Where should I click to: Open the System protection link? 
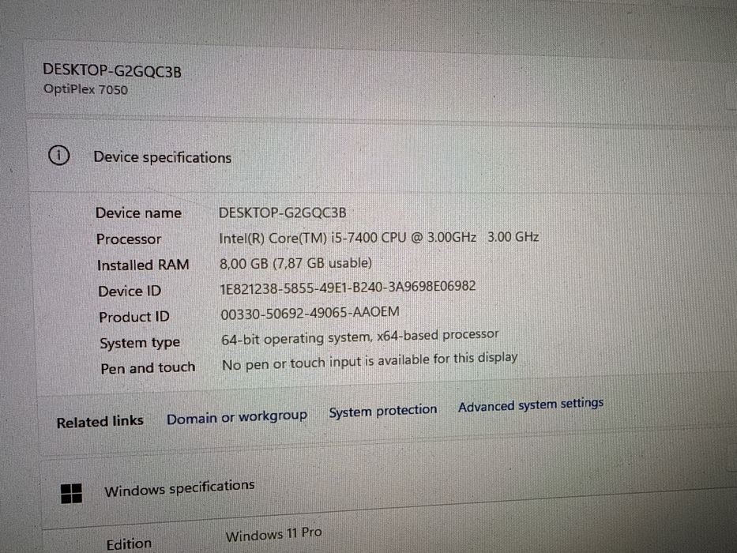click(x=382, y=411)
